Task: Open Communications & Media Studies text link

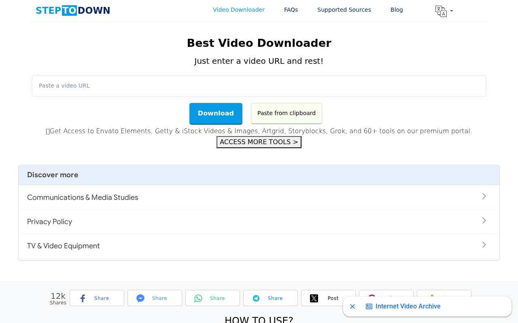Action: pyautogui.click(x=83, y=197)
